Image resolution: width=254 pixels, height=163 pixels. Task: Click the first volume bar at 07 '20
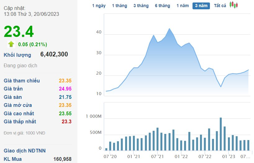click(106, 149)
